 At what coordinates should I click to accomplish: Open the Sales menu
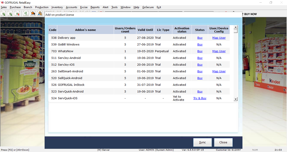(x=4, y=7)
